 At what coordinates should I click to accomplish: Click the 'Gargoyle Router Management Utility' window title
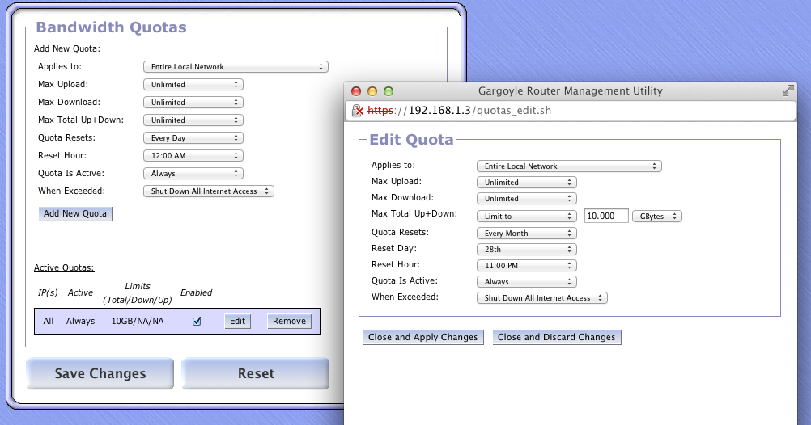coord(570,90)
